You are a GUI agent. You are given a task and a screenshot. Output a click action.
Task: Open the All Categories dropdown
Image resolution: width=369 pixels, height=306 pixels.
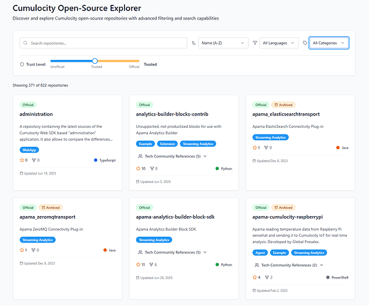329,43
